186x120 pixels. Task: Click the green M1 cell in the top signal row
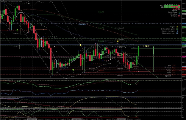click(165, 5)
